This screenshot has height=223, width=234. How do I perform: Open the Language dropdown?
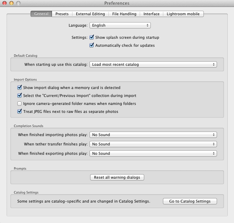click(x=120, y=25)
